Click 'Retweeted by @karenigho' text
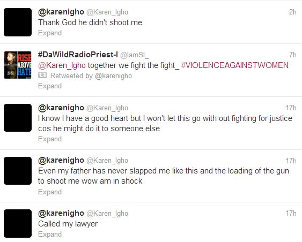 91,75
